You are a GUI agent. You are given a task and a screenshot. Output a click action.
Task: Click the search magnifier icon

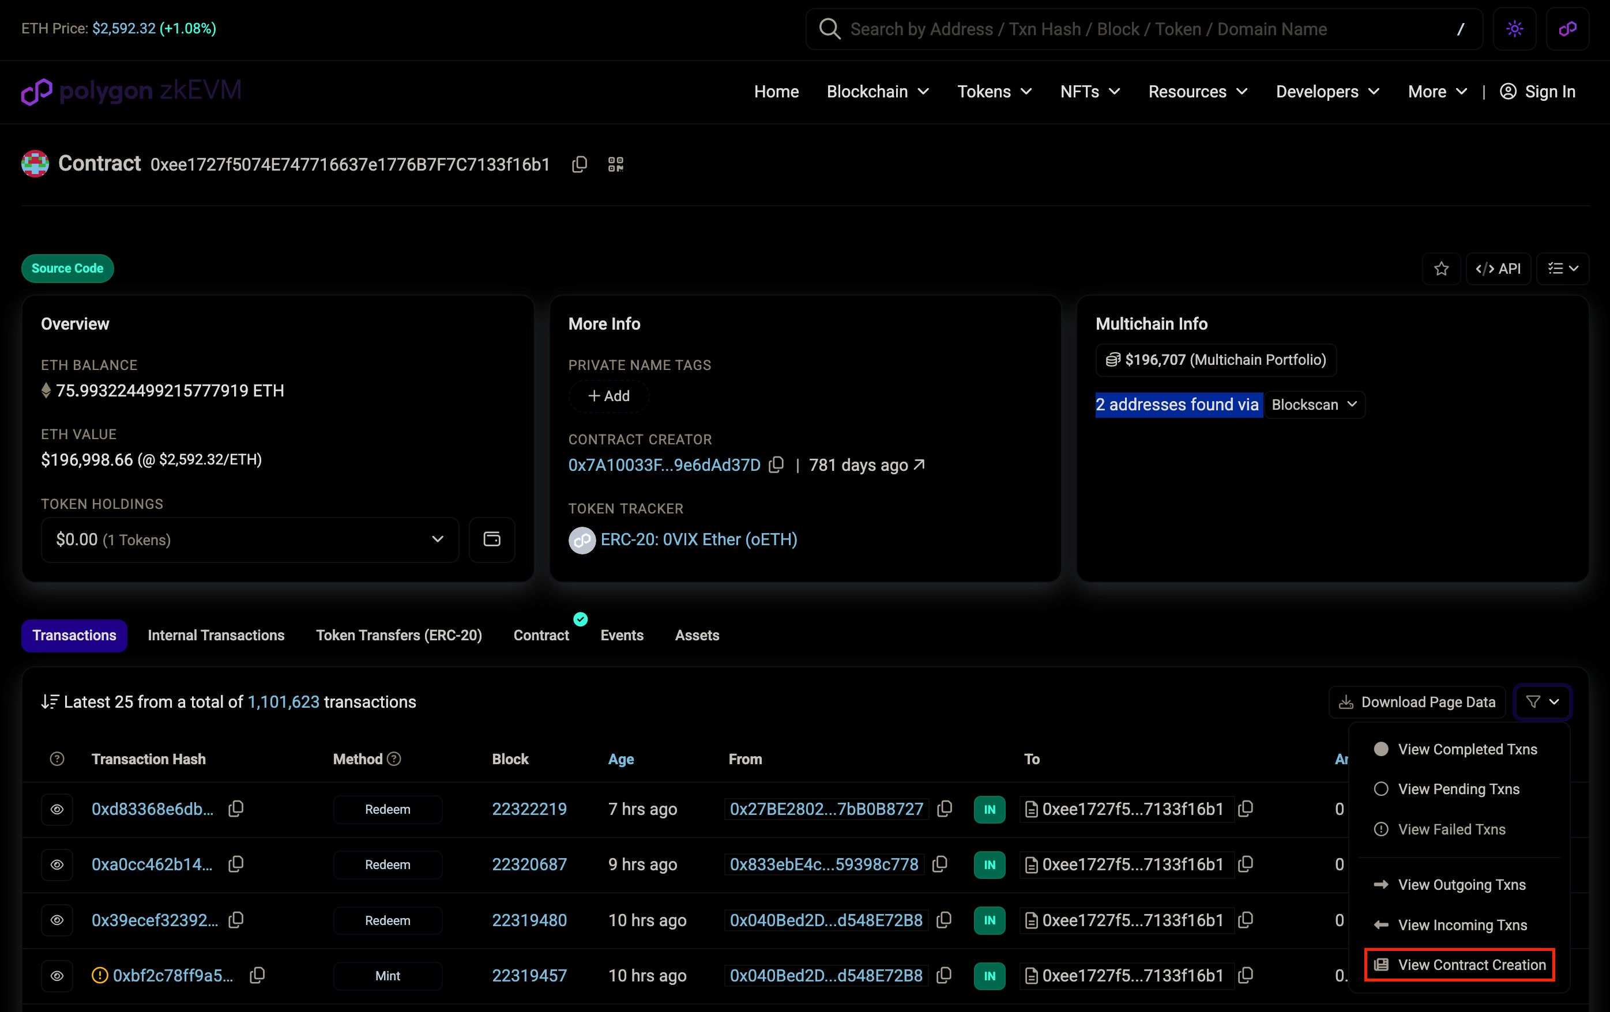[x=830, y=29]
